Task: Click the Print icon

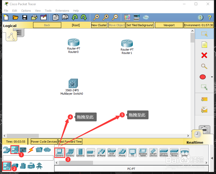Action: 34,17
